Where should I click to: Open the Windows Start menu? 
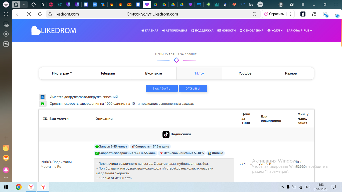(6, 187)
